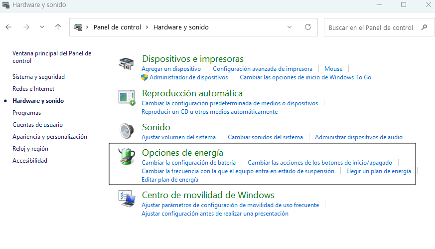Click Cambiar sonidos del sistema

pos(265,137)
